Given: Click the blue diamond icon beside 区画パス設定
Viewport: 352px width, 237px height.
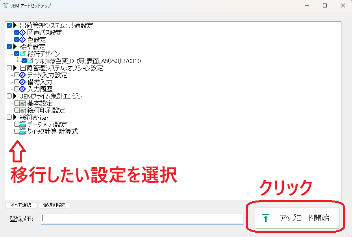Looking at the screenshot, I should coord(23,33).
